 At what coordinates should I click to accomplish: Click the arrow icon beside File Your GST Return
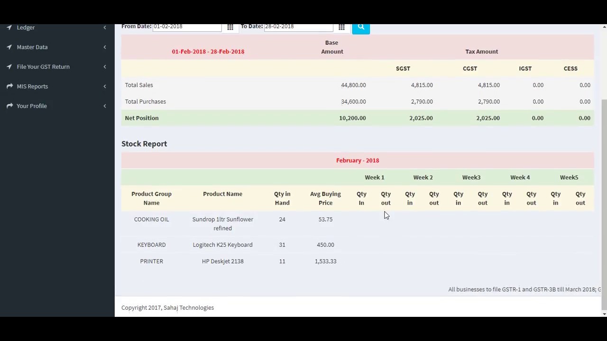[9, 67]
